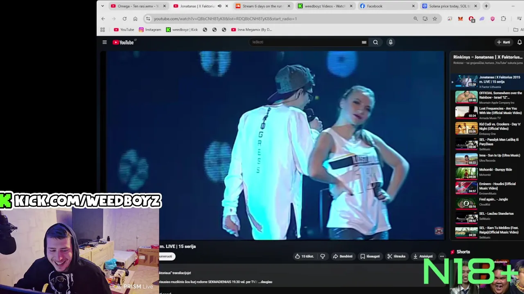Bookmark this page with the star

tap(435, 18)
